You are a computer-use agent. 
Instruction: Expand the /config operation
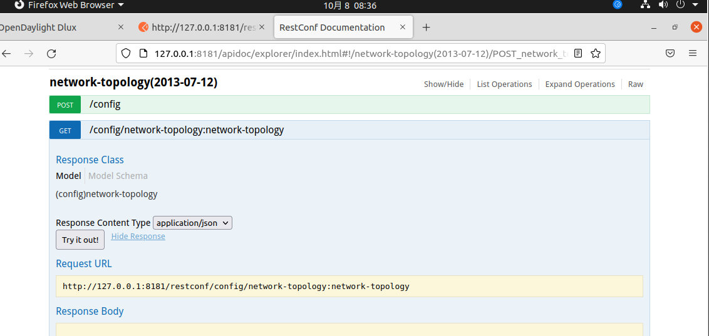pos(105,104)
